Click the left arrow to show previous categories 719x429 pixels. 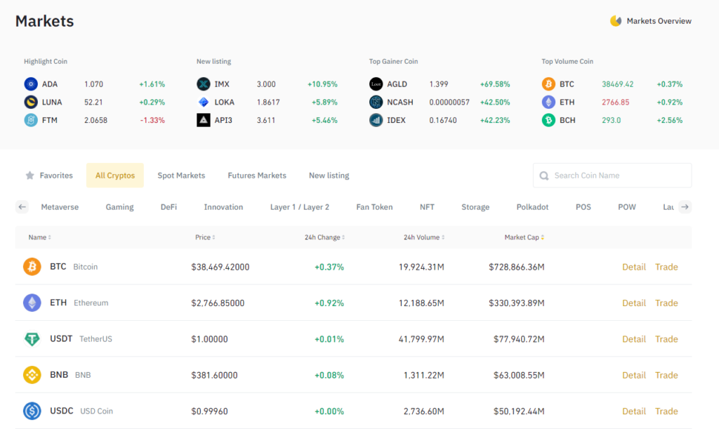22,207
